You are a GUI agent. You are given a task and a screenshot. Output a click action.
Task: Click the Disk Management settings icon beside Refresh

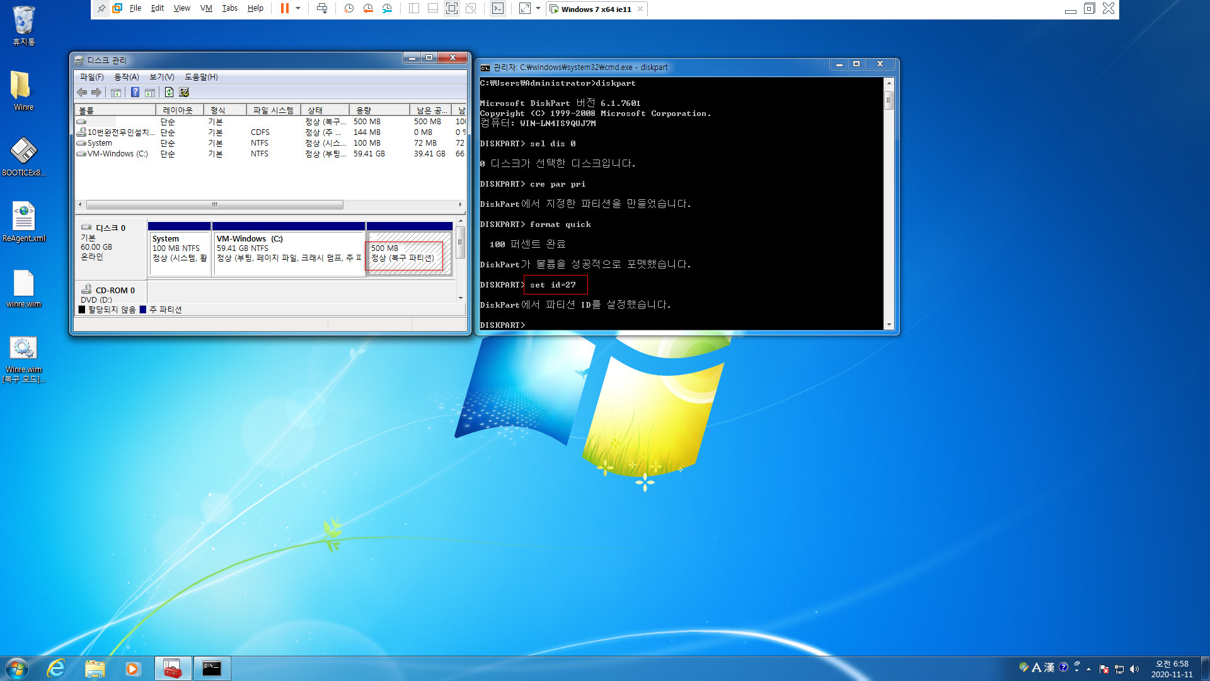(x=184, y=93)
